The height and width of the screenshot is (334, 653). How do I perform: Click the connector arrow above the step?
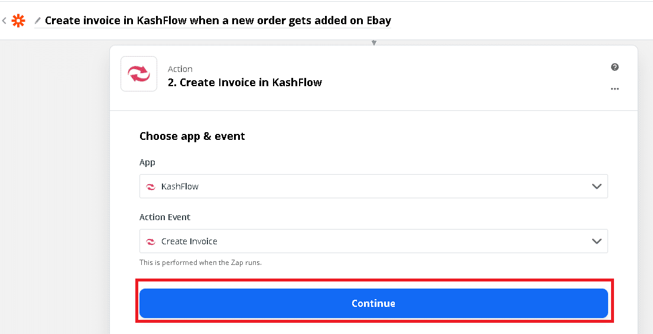point(373,42)
